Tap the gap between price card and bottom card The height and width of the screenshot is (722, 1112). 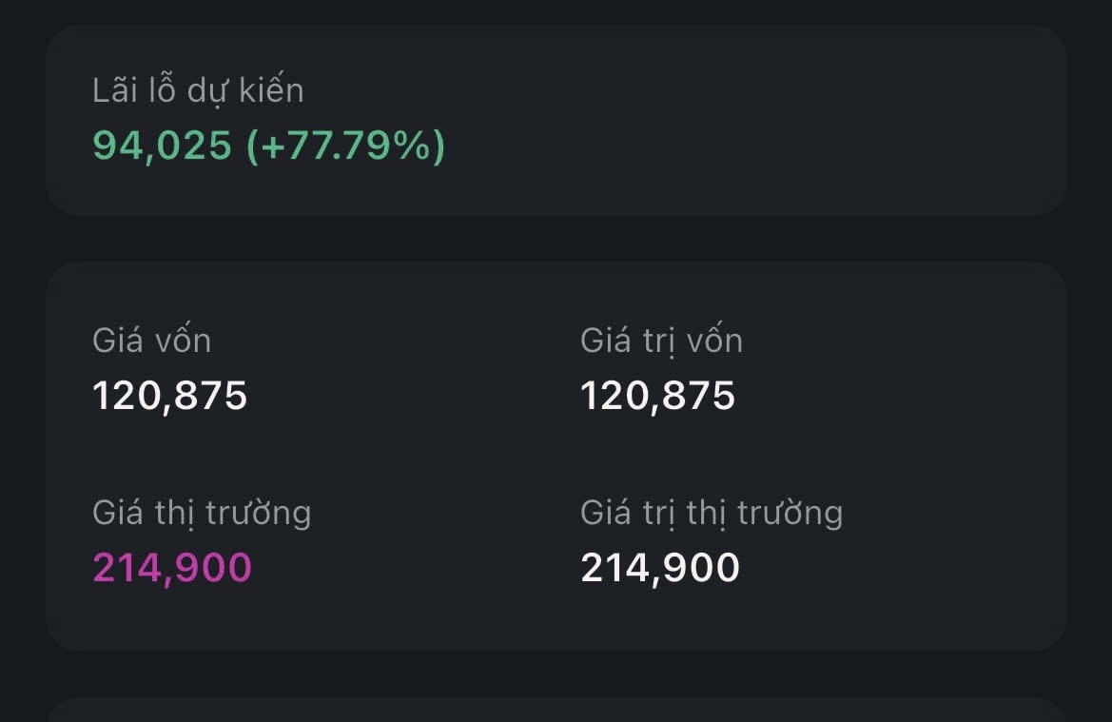pyautogui.click(x=556, y=674)
